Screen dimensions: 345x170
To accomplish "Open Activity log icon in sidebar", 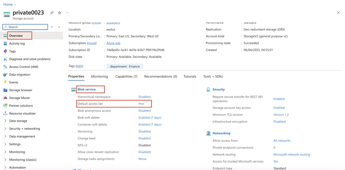I will pos(5,43).
